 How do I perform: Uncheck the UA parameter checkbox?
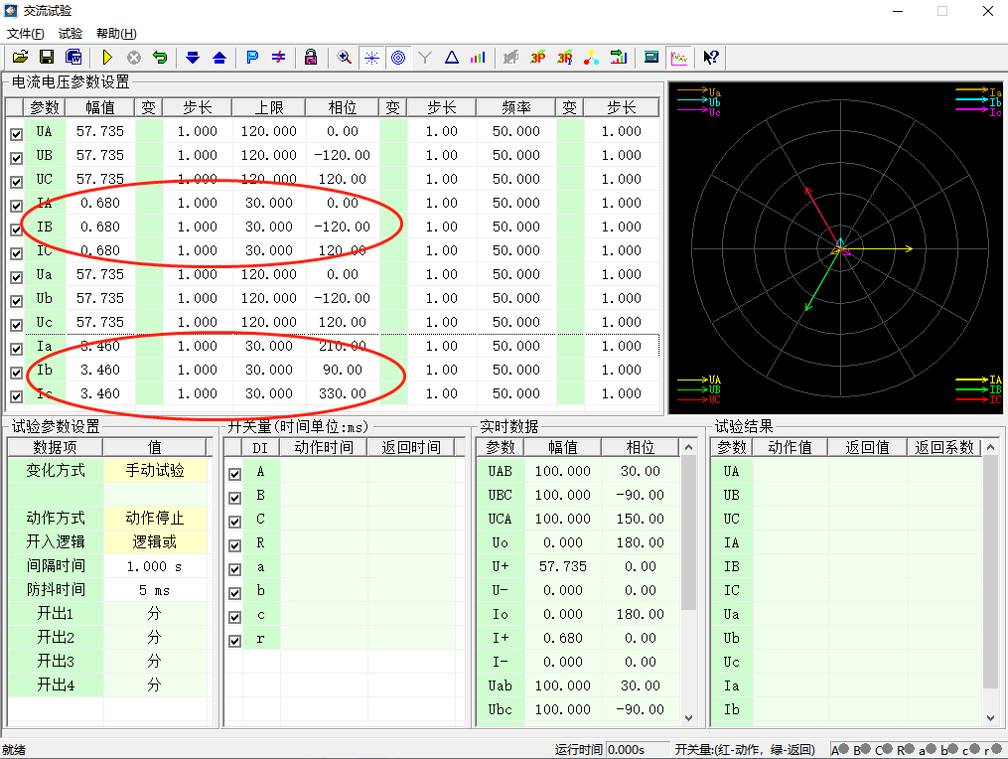tap(16, 133)
